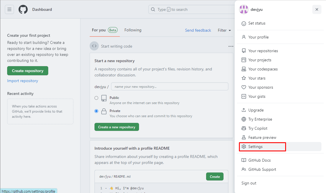Click the Dashboard title in the header
Screen dimensions: 326x193
[x=42, y=9]
